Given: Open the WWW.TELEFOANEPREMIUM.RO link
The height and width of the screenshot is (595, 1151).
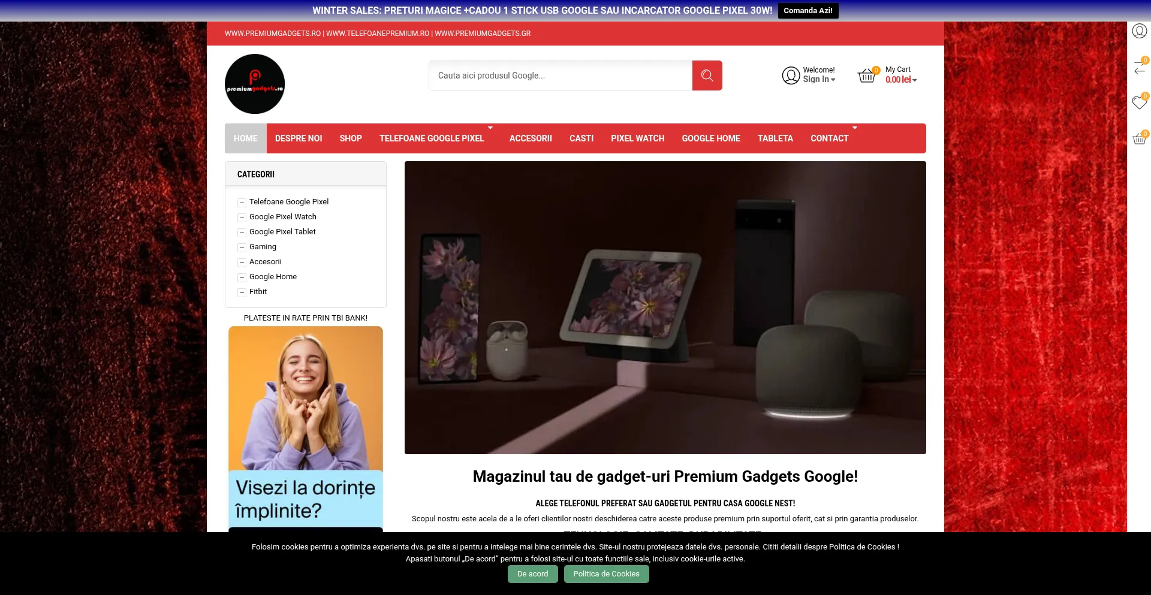Looking at the screenshot, I should [x=378, y=34].
